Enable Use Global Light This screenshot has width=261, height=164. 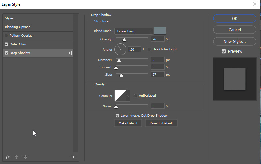coord(149,49)
